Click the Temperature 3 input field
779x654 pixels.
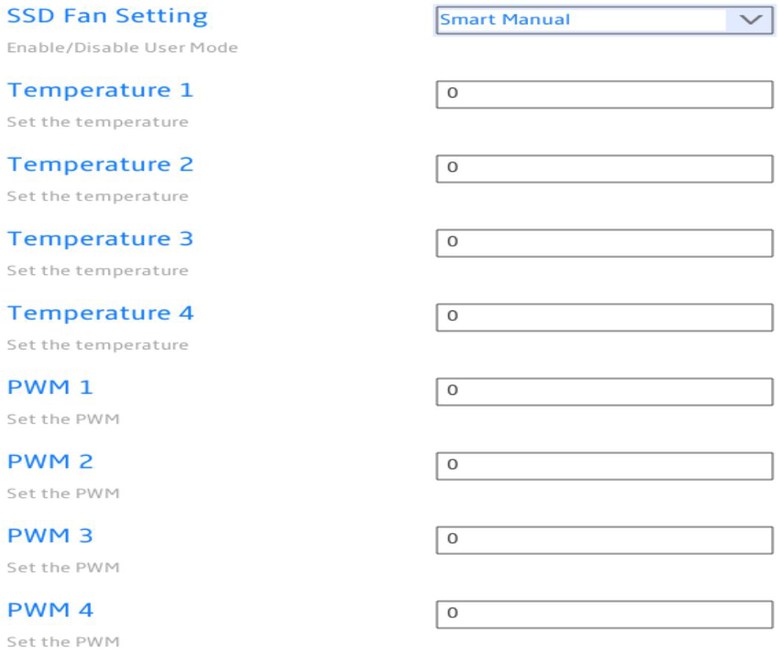pos(604,243)
